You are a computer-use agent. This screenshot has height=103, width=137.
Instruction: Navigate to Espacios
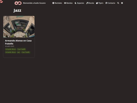pyautogui.click(x=80, y=3)
